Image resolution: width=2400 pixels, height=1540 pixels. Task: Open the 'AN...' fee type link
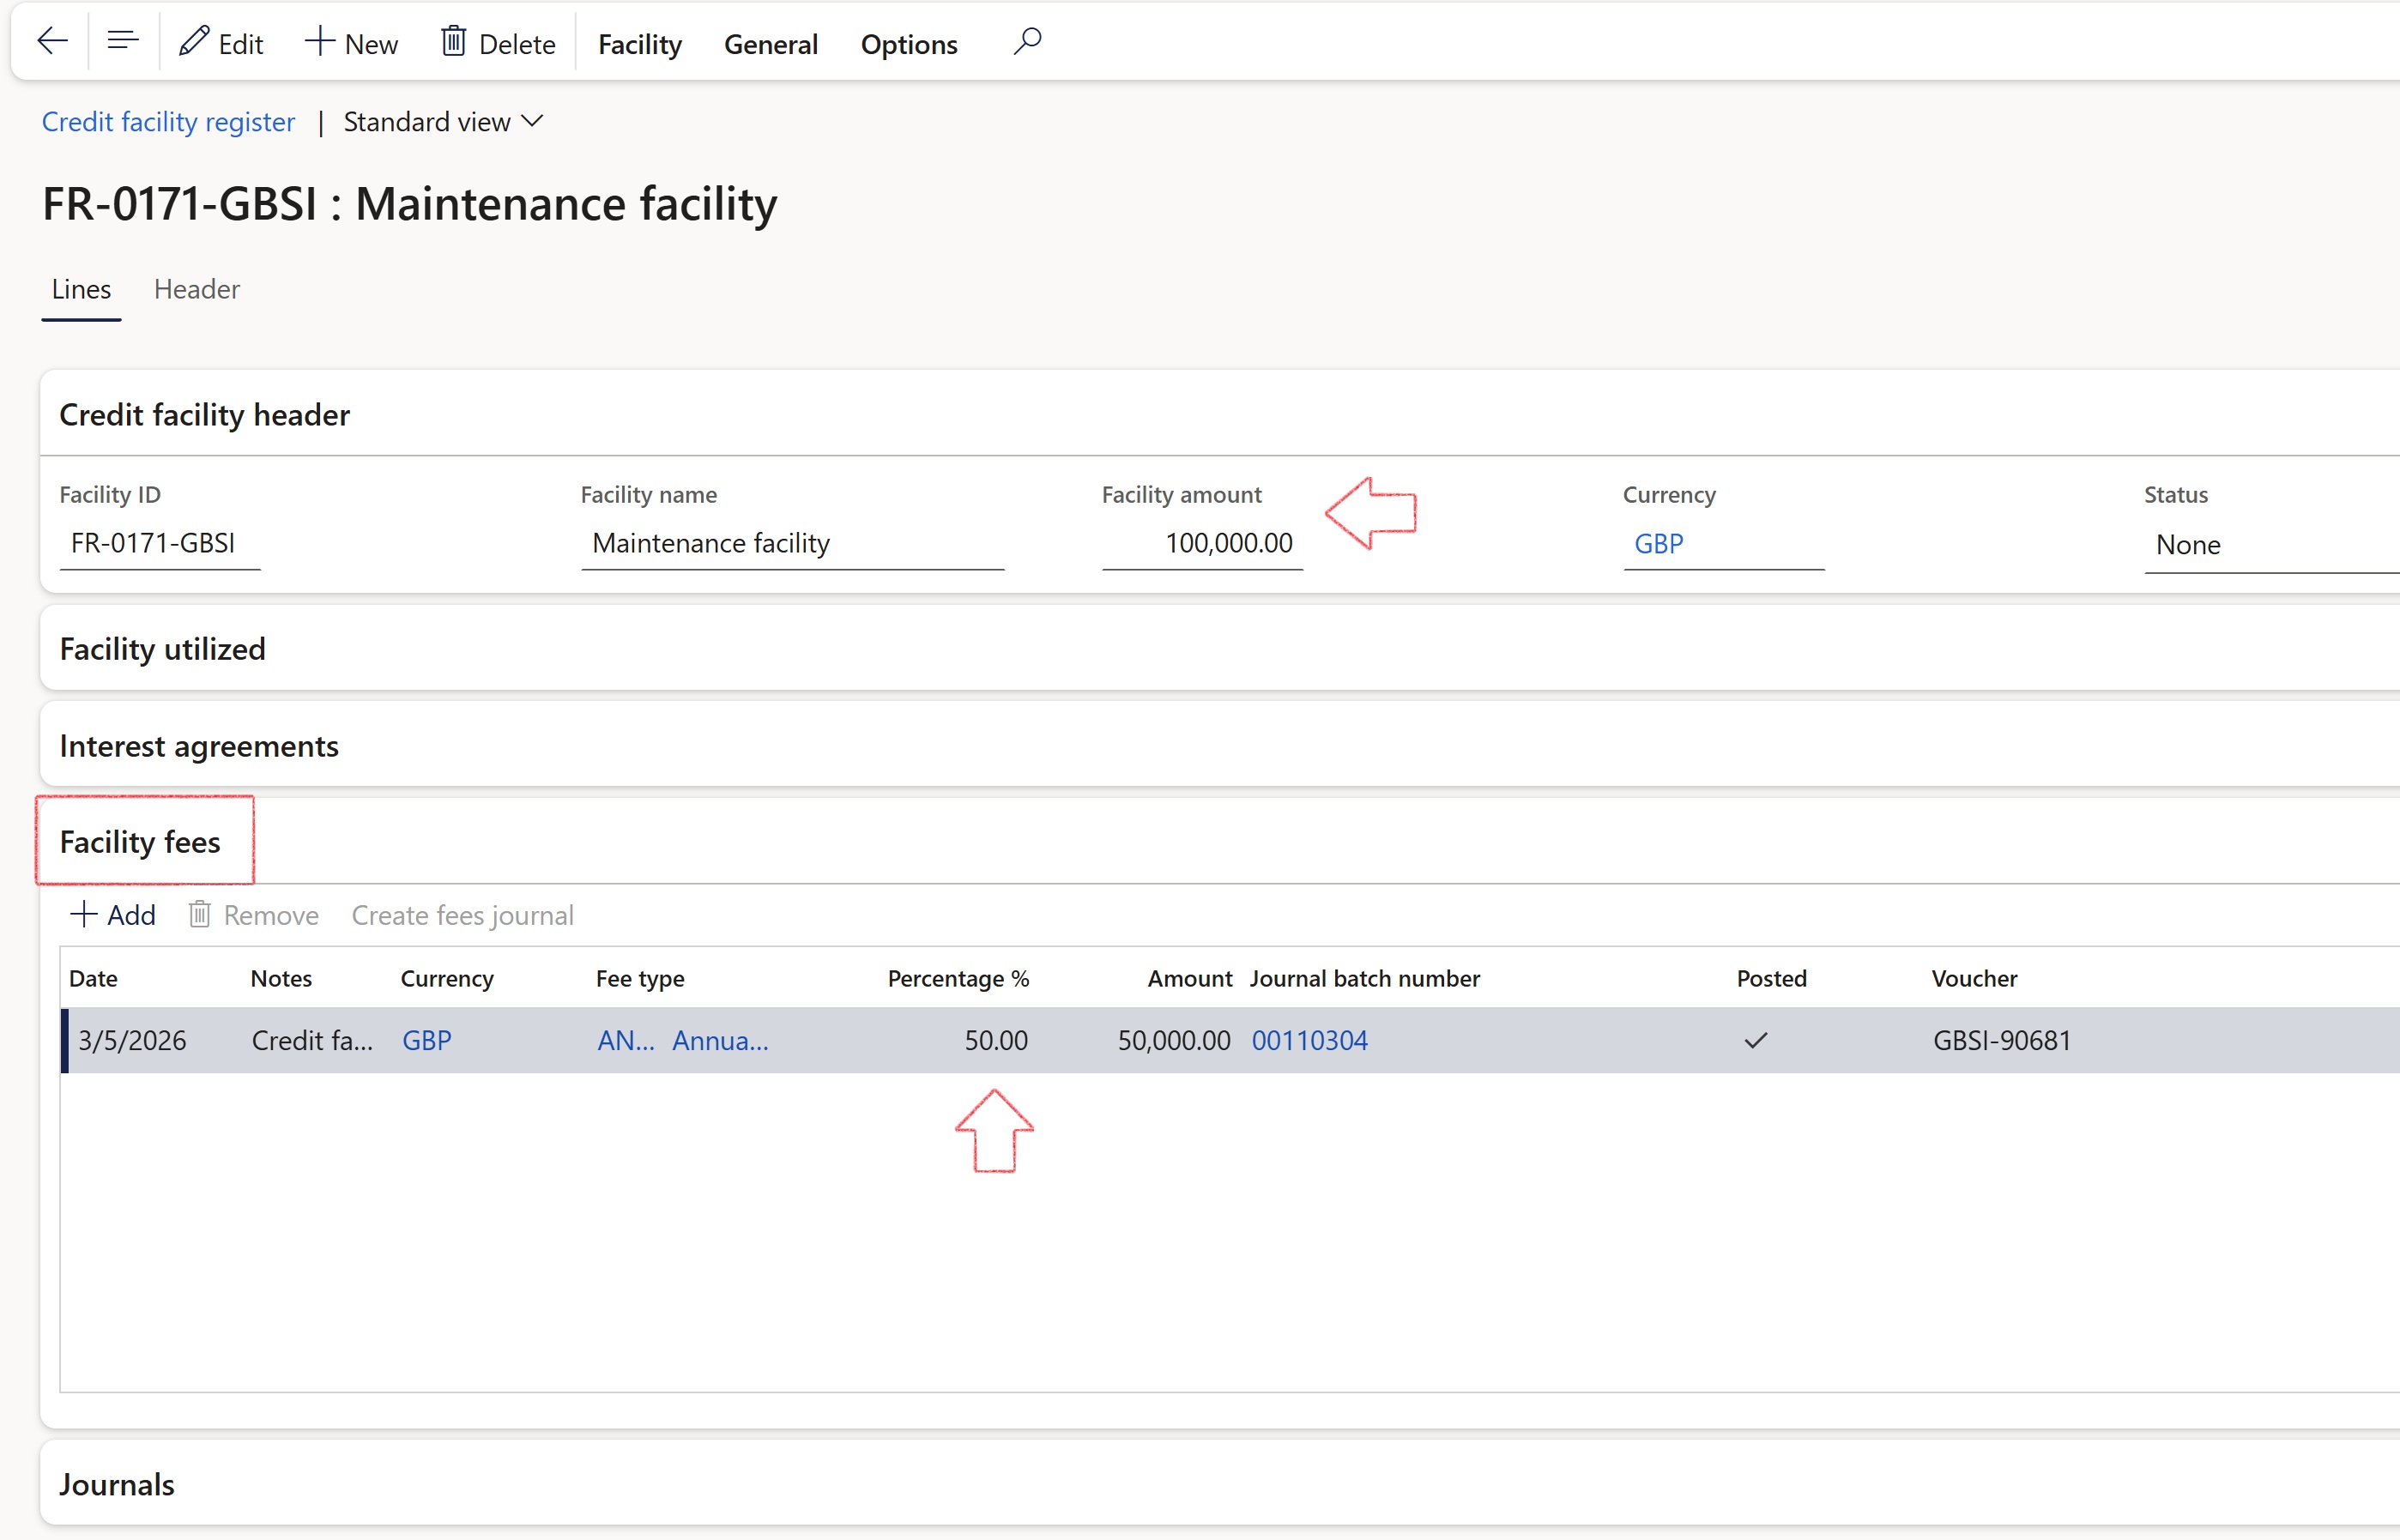pyautogui.click(x=626, y=1040)
